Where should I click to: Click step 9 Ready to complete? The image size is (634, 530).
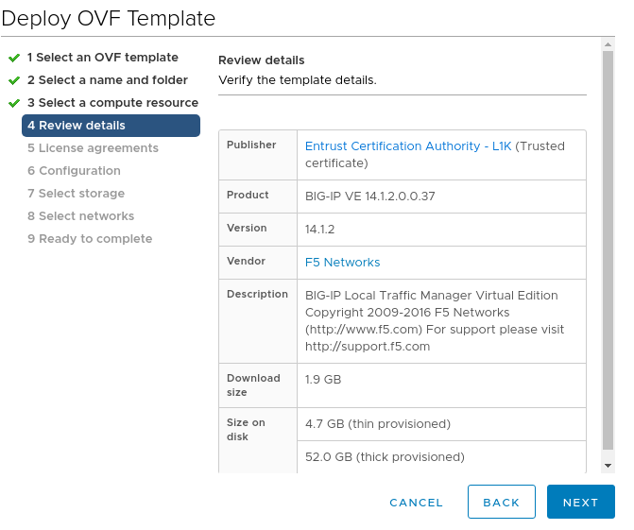point(90,238)
